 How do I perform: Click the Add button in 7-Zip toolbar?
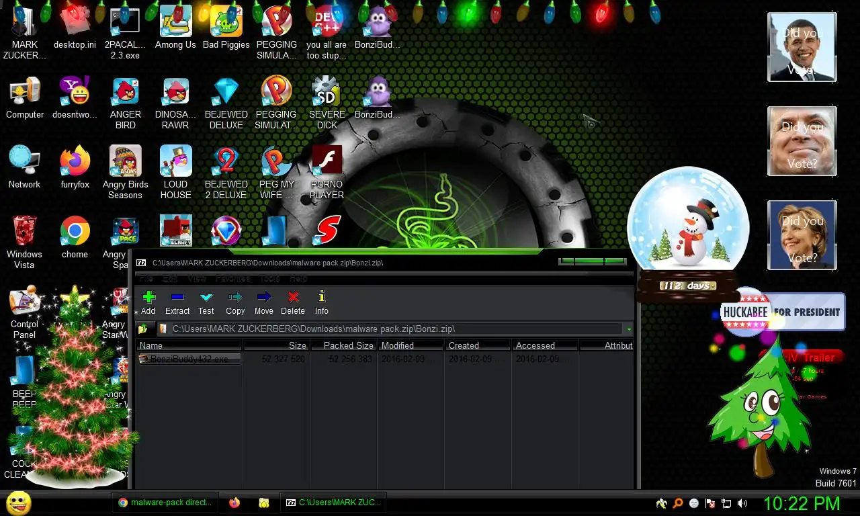point(148,302)
